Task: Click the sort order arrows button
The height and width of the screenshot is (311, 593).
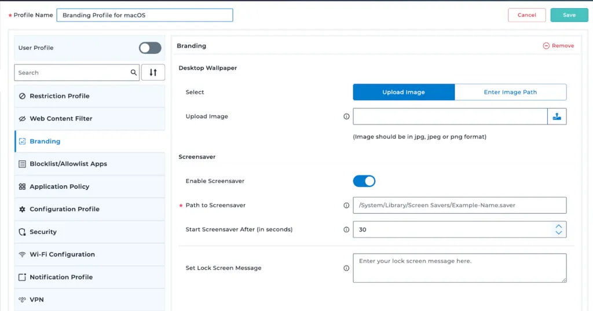Action: pyautogui.click(x=153, y=72)
